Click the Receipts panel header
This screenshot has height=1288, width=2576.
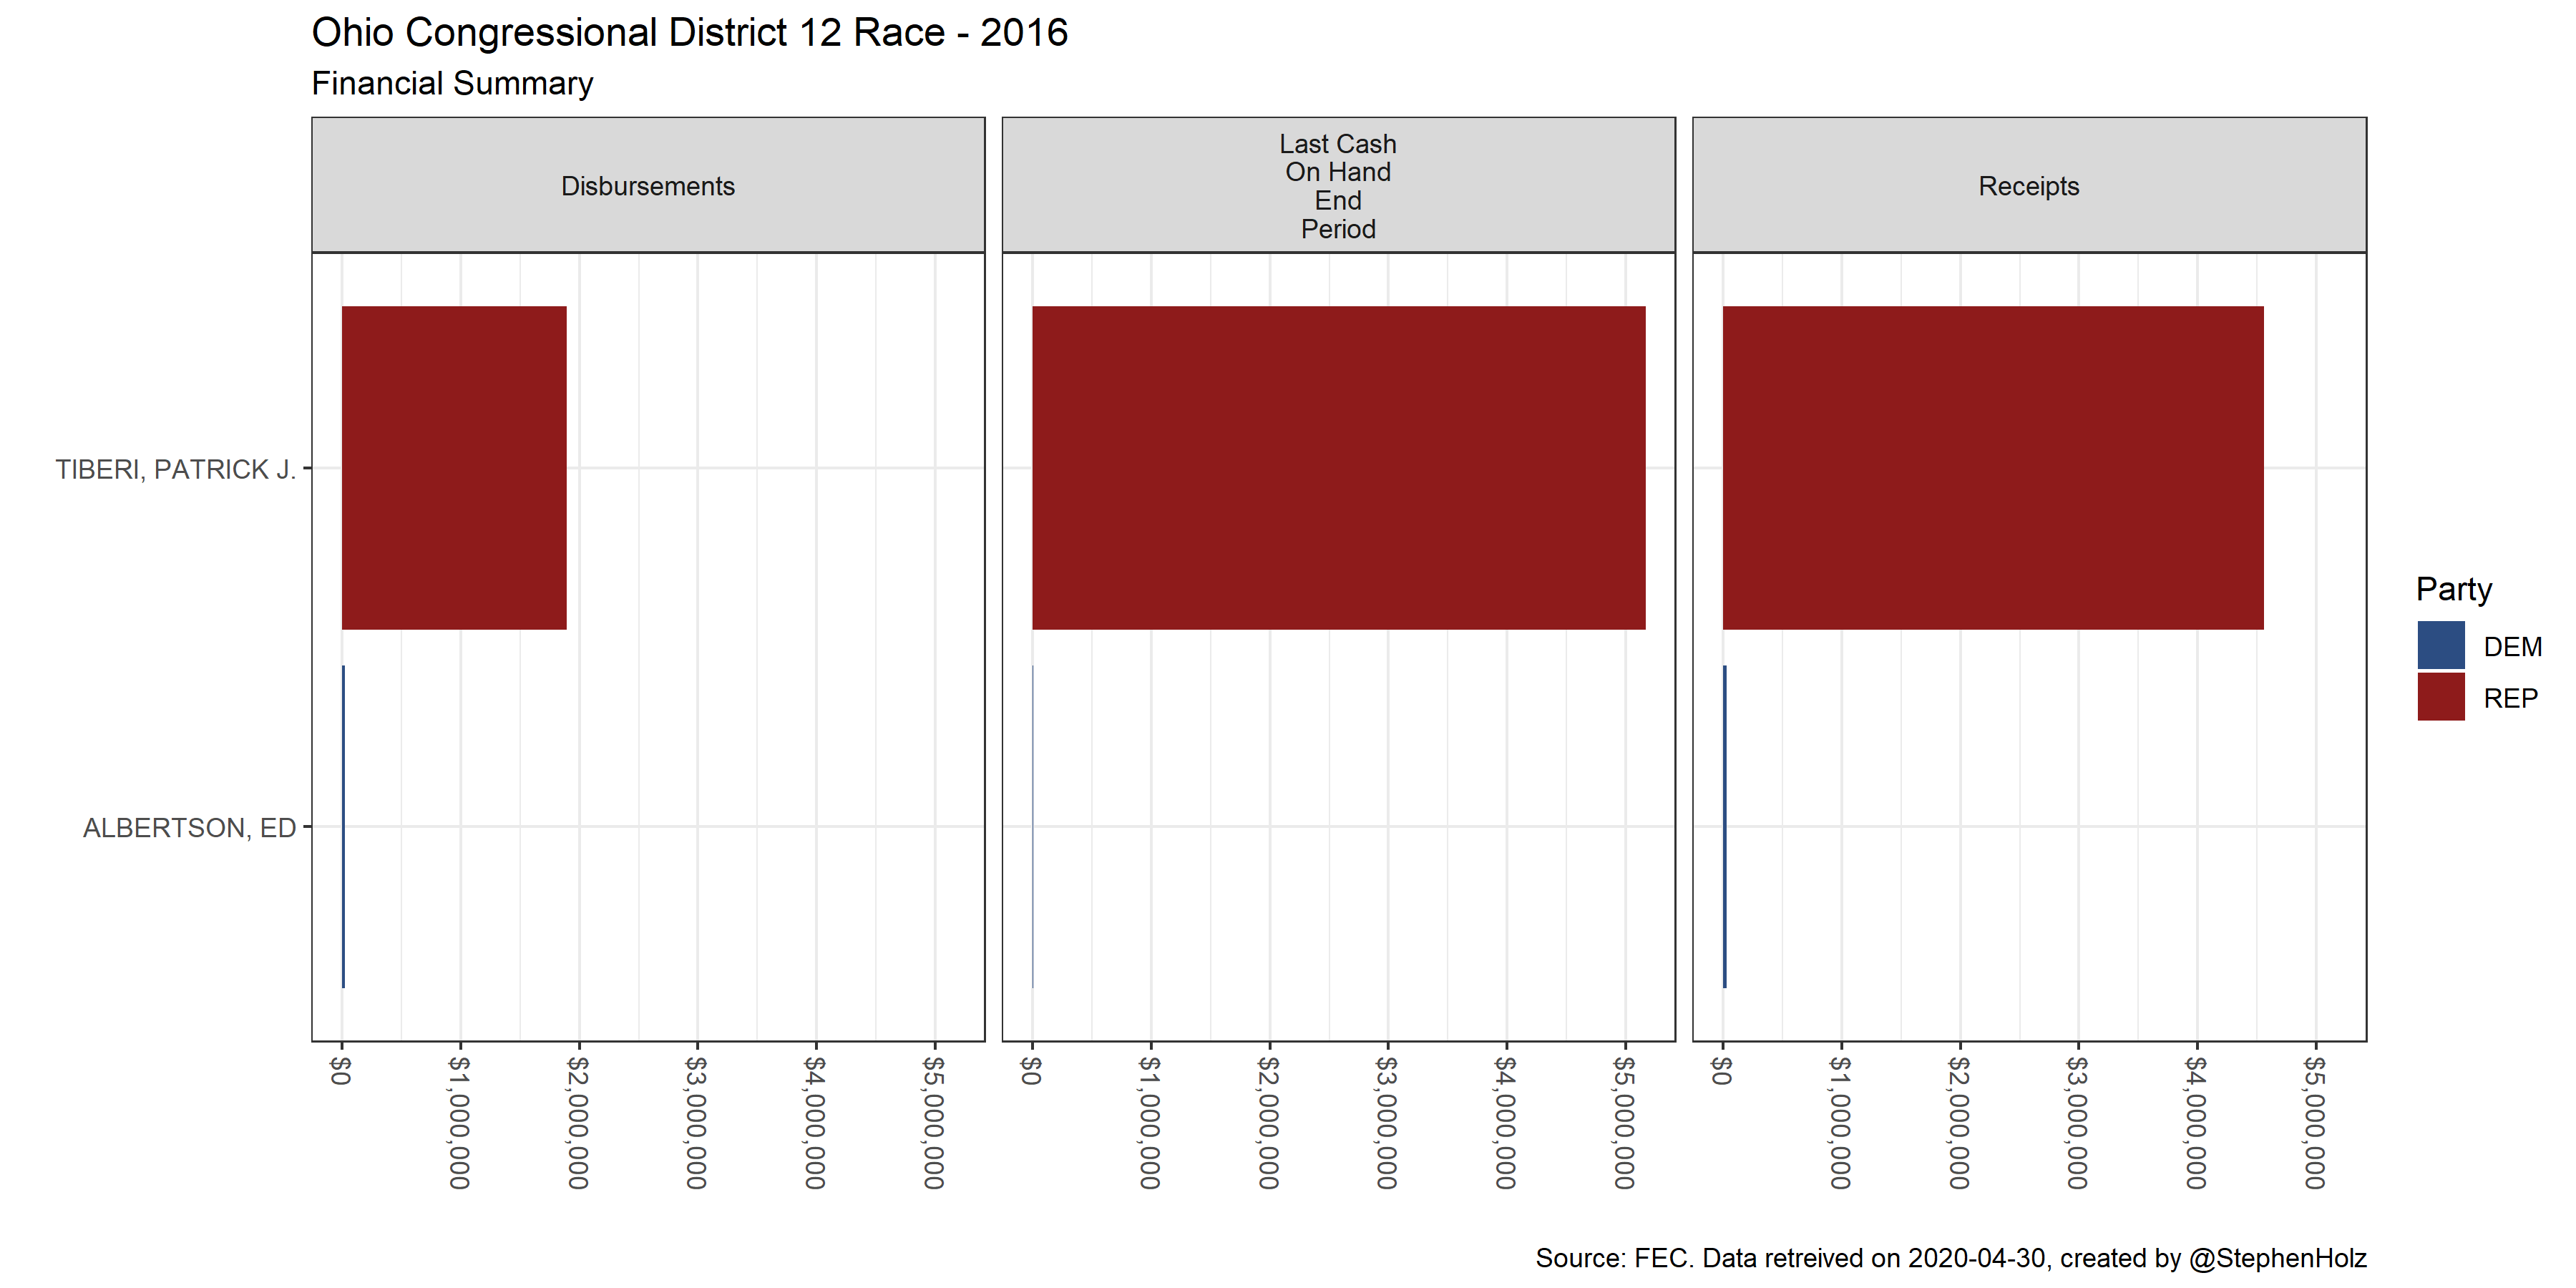click(2028, 186)
